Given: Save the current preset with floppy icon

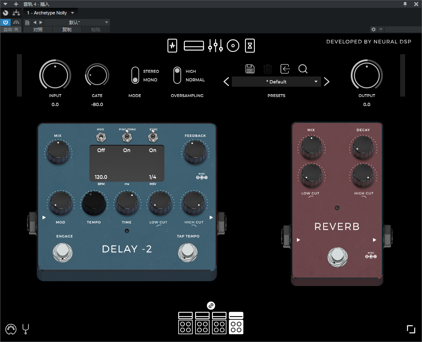Looking at the screenshot, I should pos(250,69).
